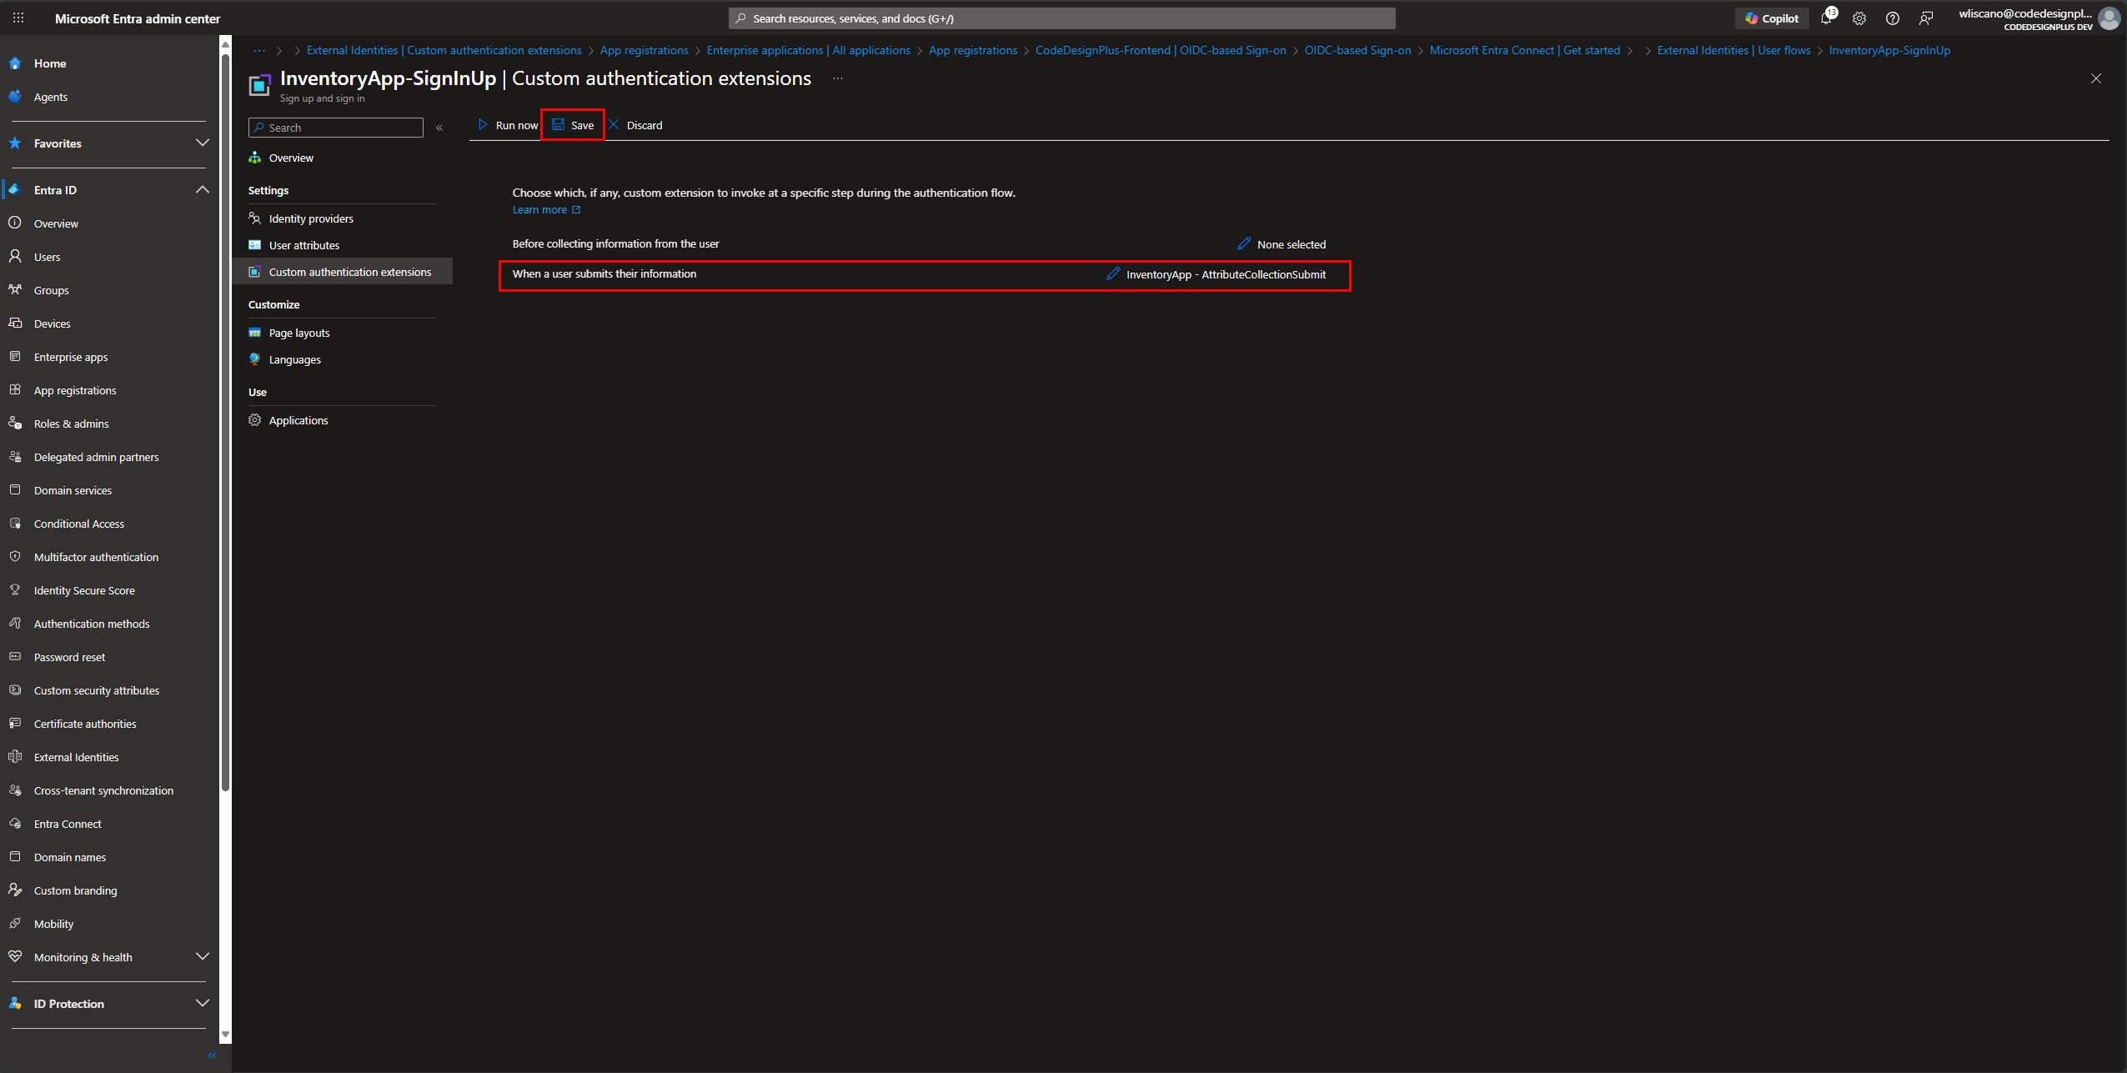Collapse the left sidebar at the bottom
This screenshot has width=2127, height=1073.
[x=212, y=1055]
